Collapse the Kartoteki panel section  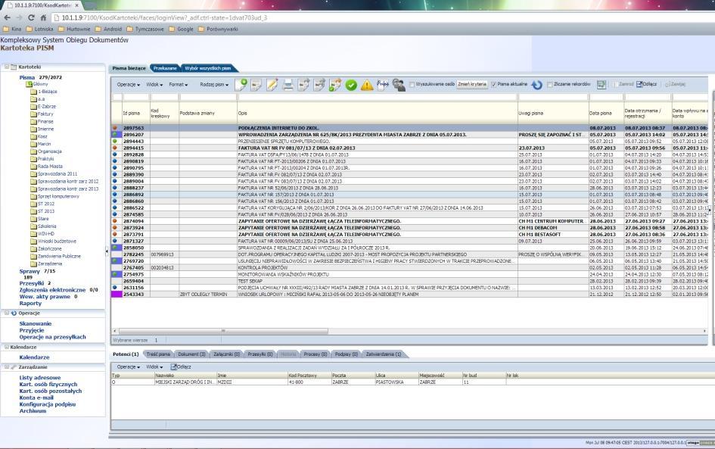[x=7, y=67]
